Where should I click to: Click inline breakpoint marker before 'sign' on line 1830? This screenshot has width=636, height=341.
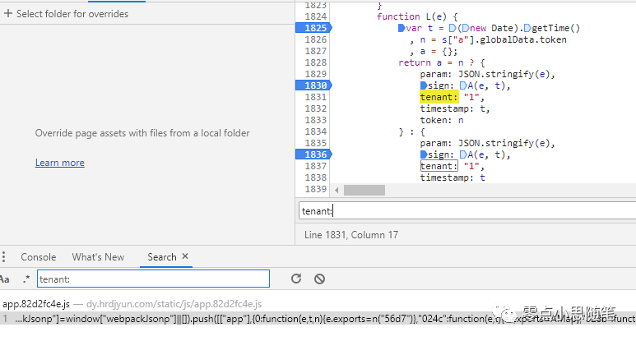tap(424, 85)
